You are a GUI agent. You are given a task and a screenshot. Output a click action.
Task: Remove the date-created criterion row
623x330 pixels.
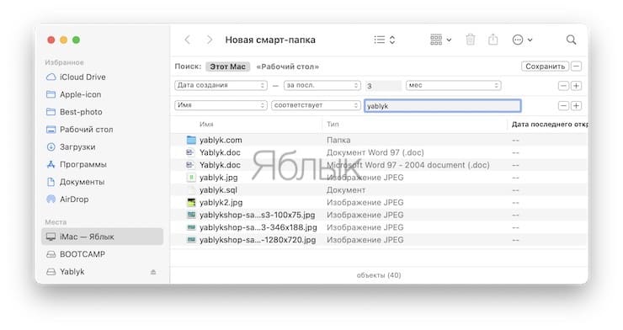[563, 86]
